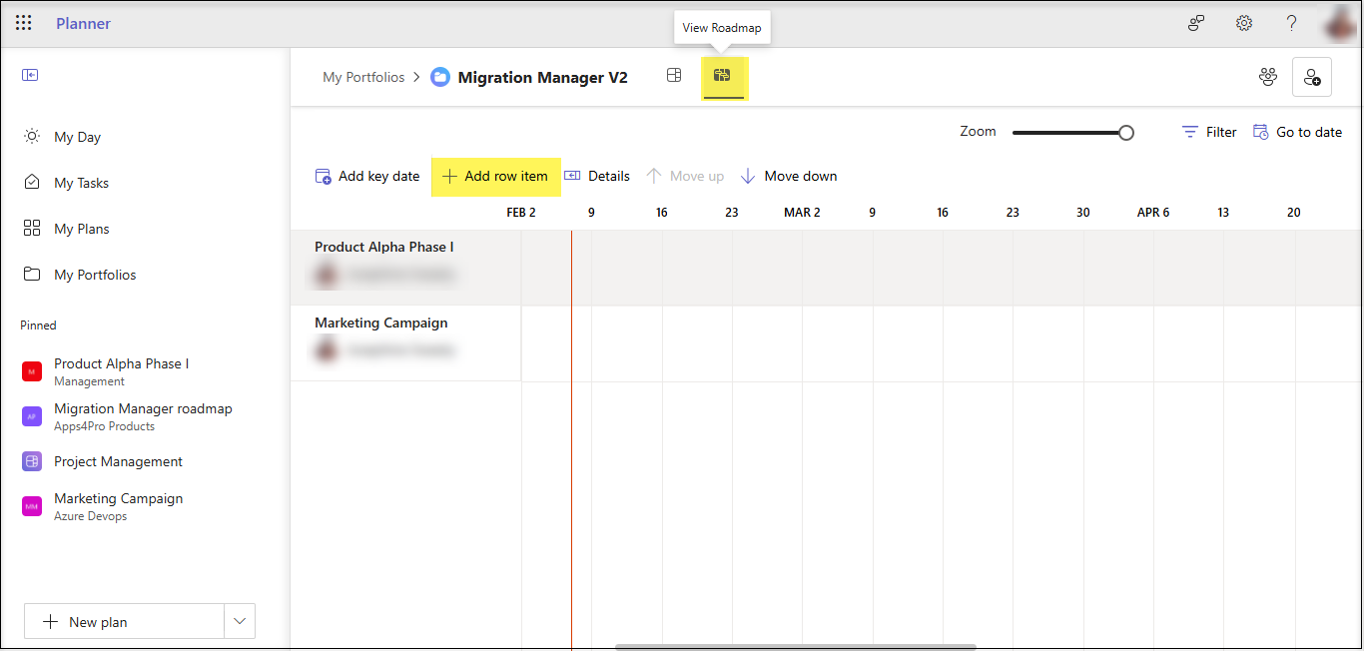The width and height of the screenshot is (1364, 651).
Task: Open the Help icon
Action: pyautogui.click(x=1291, y=22)
